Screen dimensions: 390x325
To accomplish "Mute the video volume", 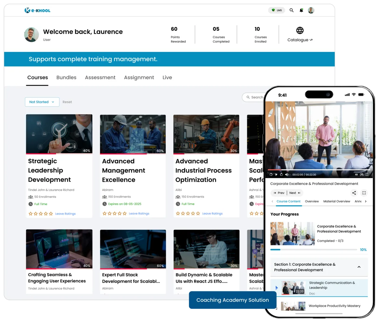I will [x=286, y=174].
